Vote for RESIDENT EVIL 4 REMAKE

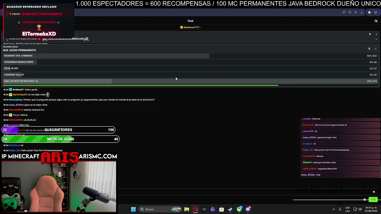tap(190, 56)
